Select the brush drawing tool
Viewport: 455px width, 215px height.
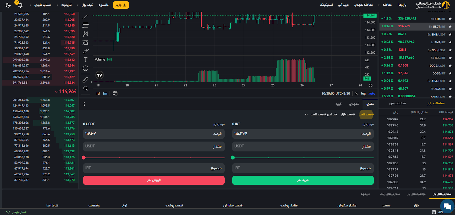[86, 51]
